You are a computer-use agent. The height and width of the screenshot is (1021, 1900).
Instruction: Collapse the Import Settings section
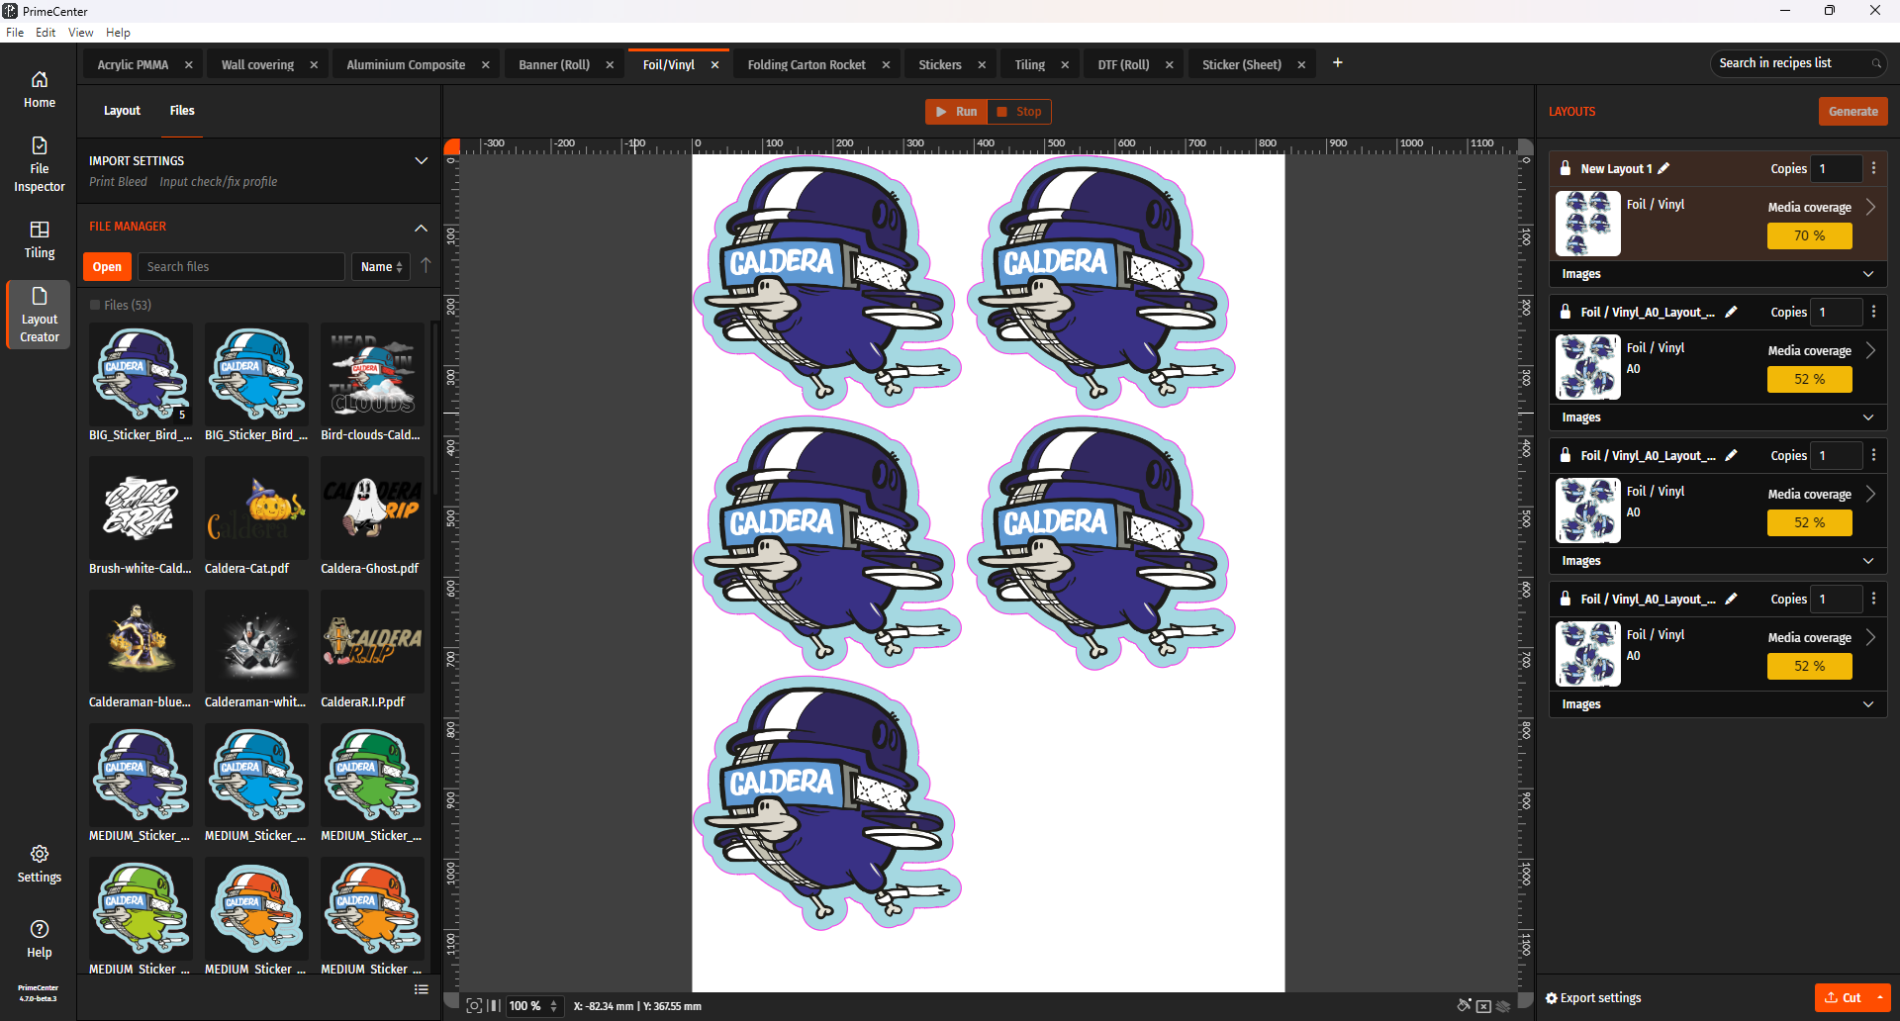421,160
